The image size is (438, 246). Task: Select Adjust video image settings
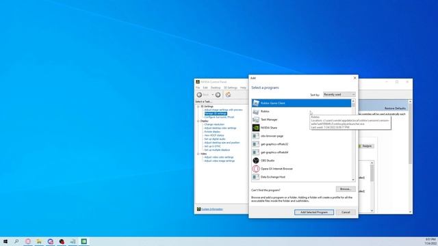point(220,161)
